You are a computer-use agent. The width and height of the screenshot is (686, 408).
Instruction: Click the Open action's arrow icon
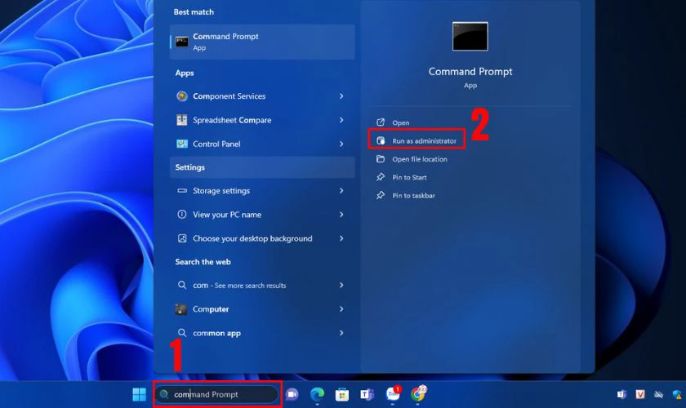(x=381, y=122)
